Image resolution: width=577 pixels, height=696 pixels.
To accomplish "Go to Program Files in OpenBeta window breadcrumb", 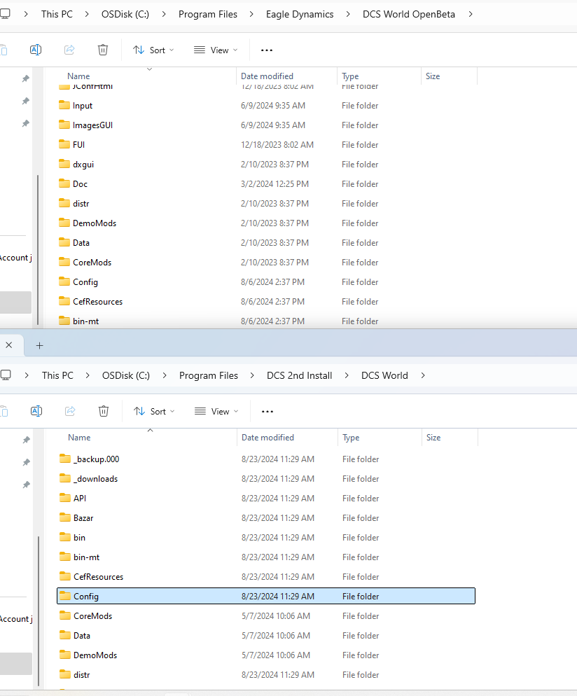I will pos(208,14).
